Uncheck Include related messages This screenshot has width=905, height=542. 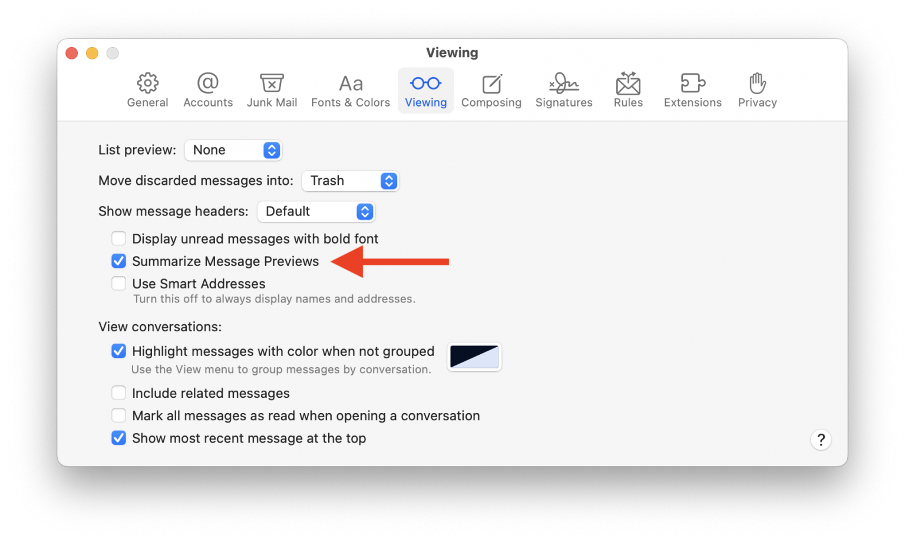118,393
